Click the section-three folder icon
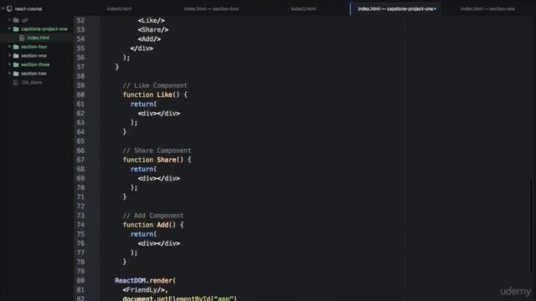This screenshot has height=301, width=536. click(16, 64)
